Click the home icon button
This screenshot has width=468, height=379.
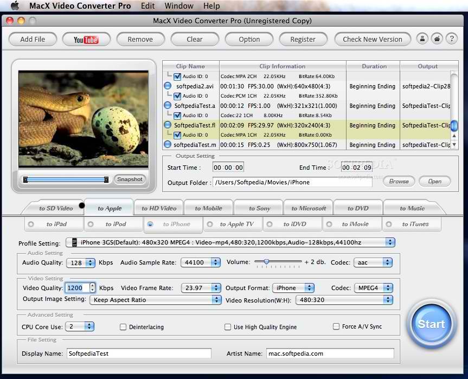coord(437,39)
